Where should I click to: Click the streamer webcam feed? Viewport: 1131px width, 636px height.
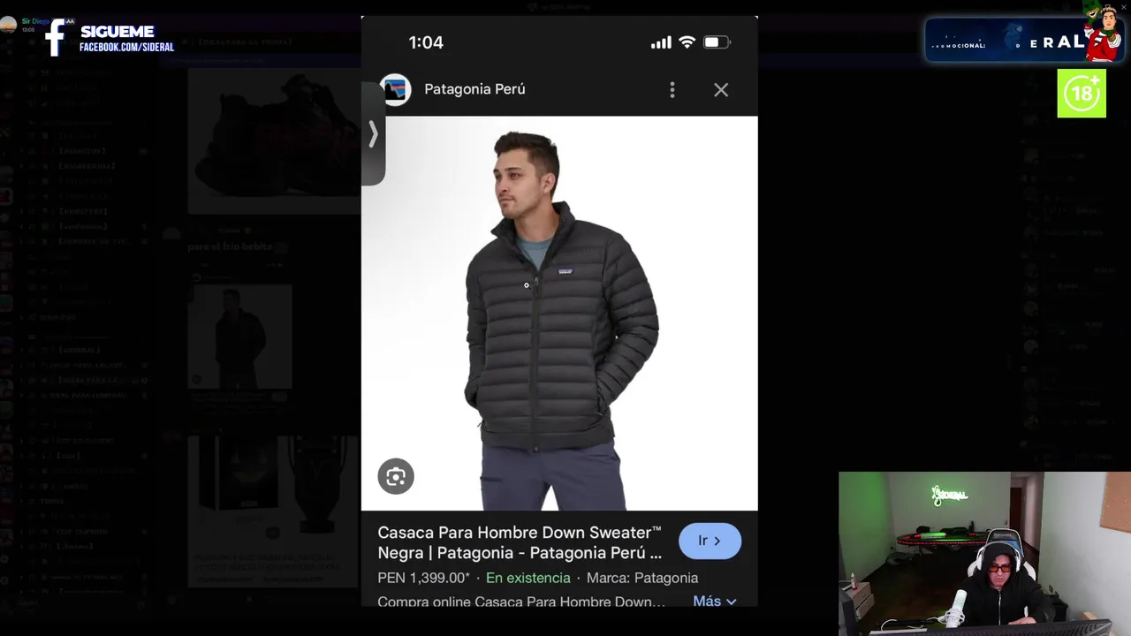(x=984, y=554)
